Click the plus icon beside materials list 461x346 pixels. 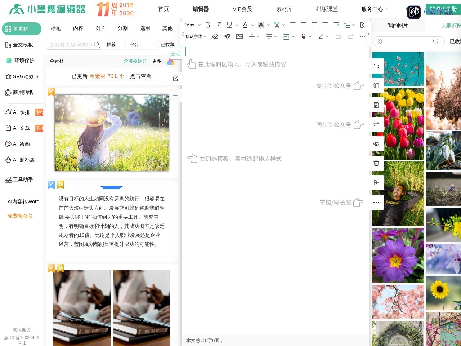click(x=175, y=96)
